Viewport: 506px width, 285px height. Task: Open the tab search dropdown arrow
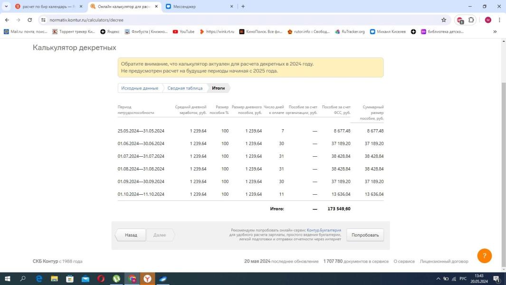[6, 7]
